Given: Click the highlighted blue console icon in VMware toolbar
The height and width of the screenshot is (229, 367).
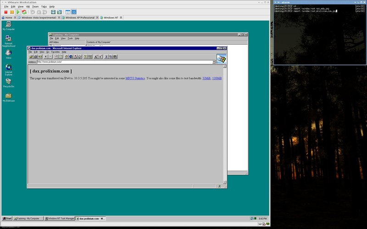Looking at the screenshot, I should click(74, 12).
